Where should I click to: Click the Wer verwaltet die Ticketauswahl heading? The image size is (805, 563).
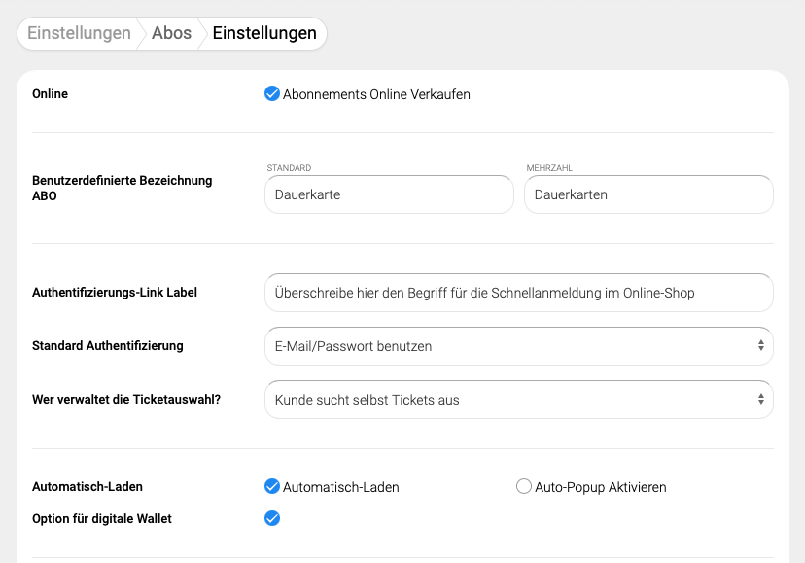(x=126, y=400)
